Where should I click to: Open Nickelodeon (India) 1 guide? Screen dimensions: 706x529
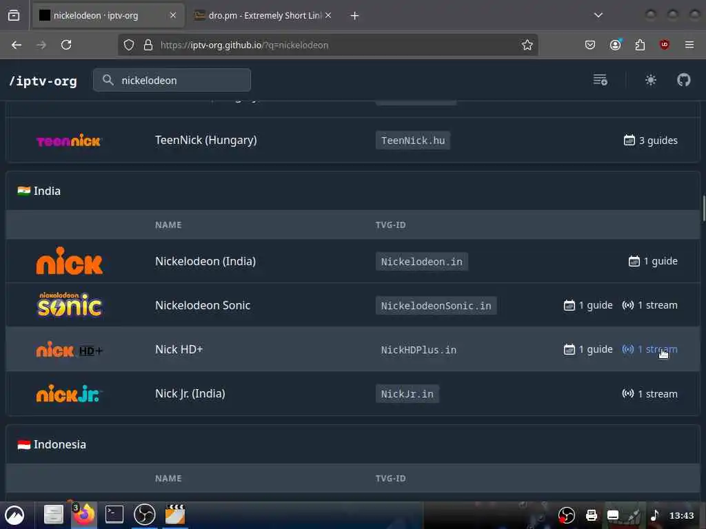[x=653, y=261]
